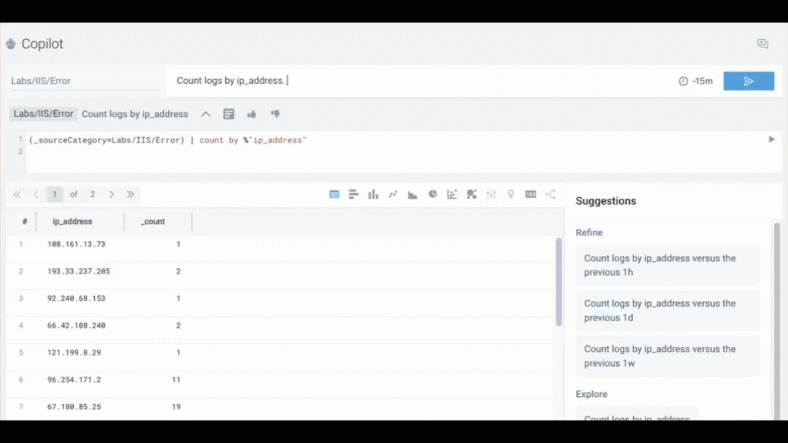Click the thumbs down feedback icon

click(275, 114)
